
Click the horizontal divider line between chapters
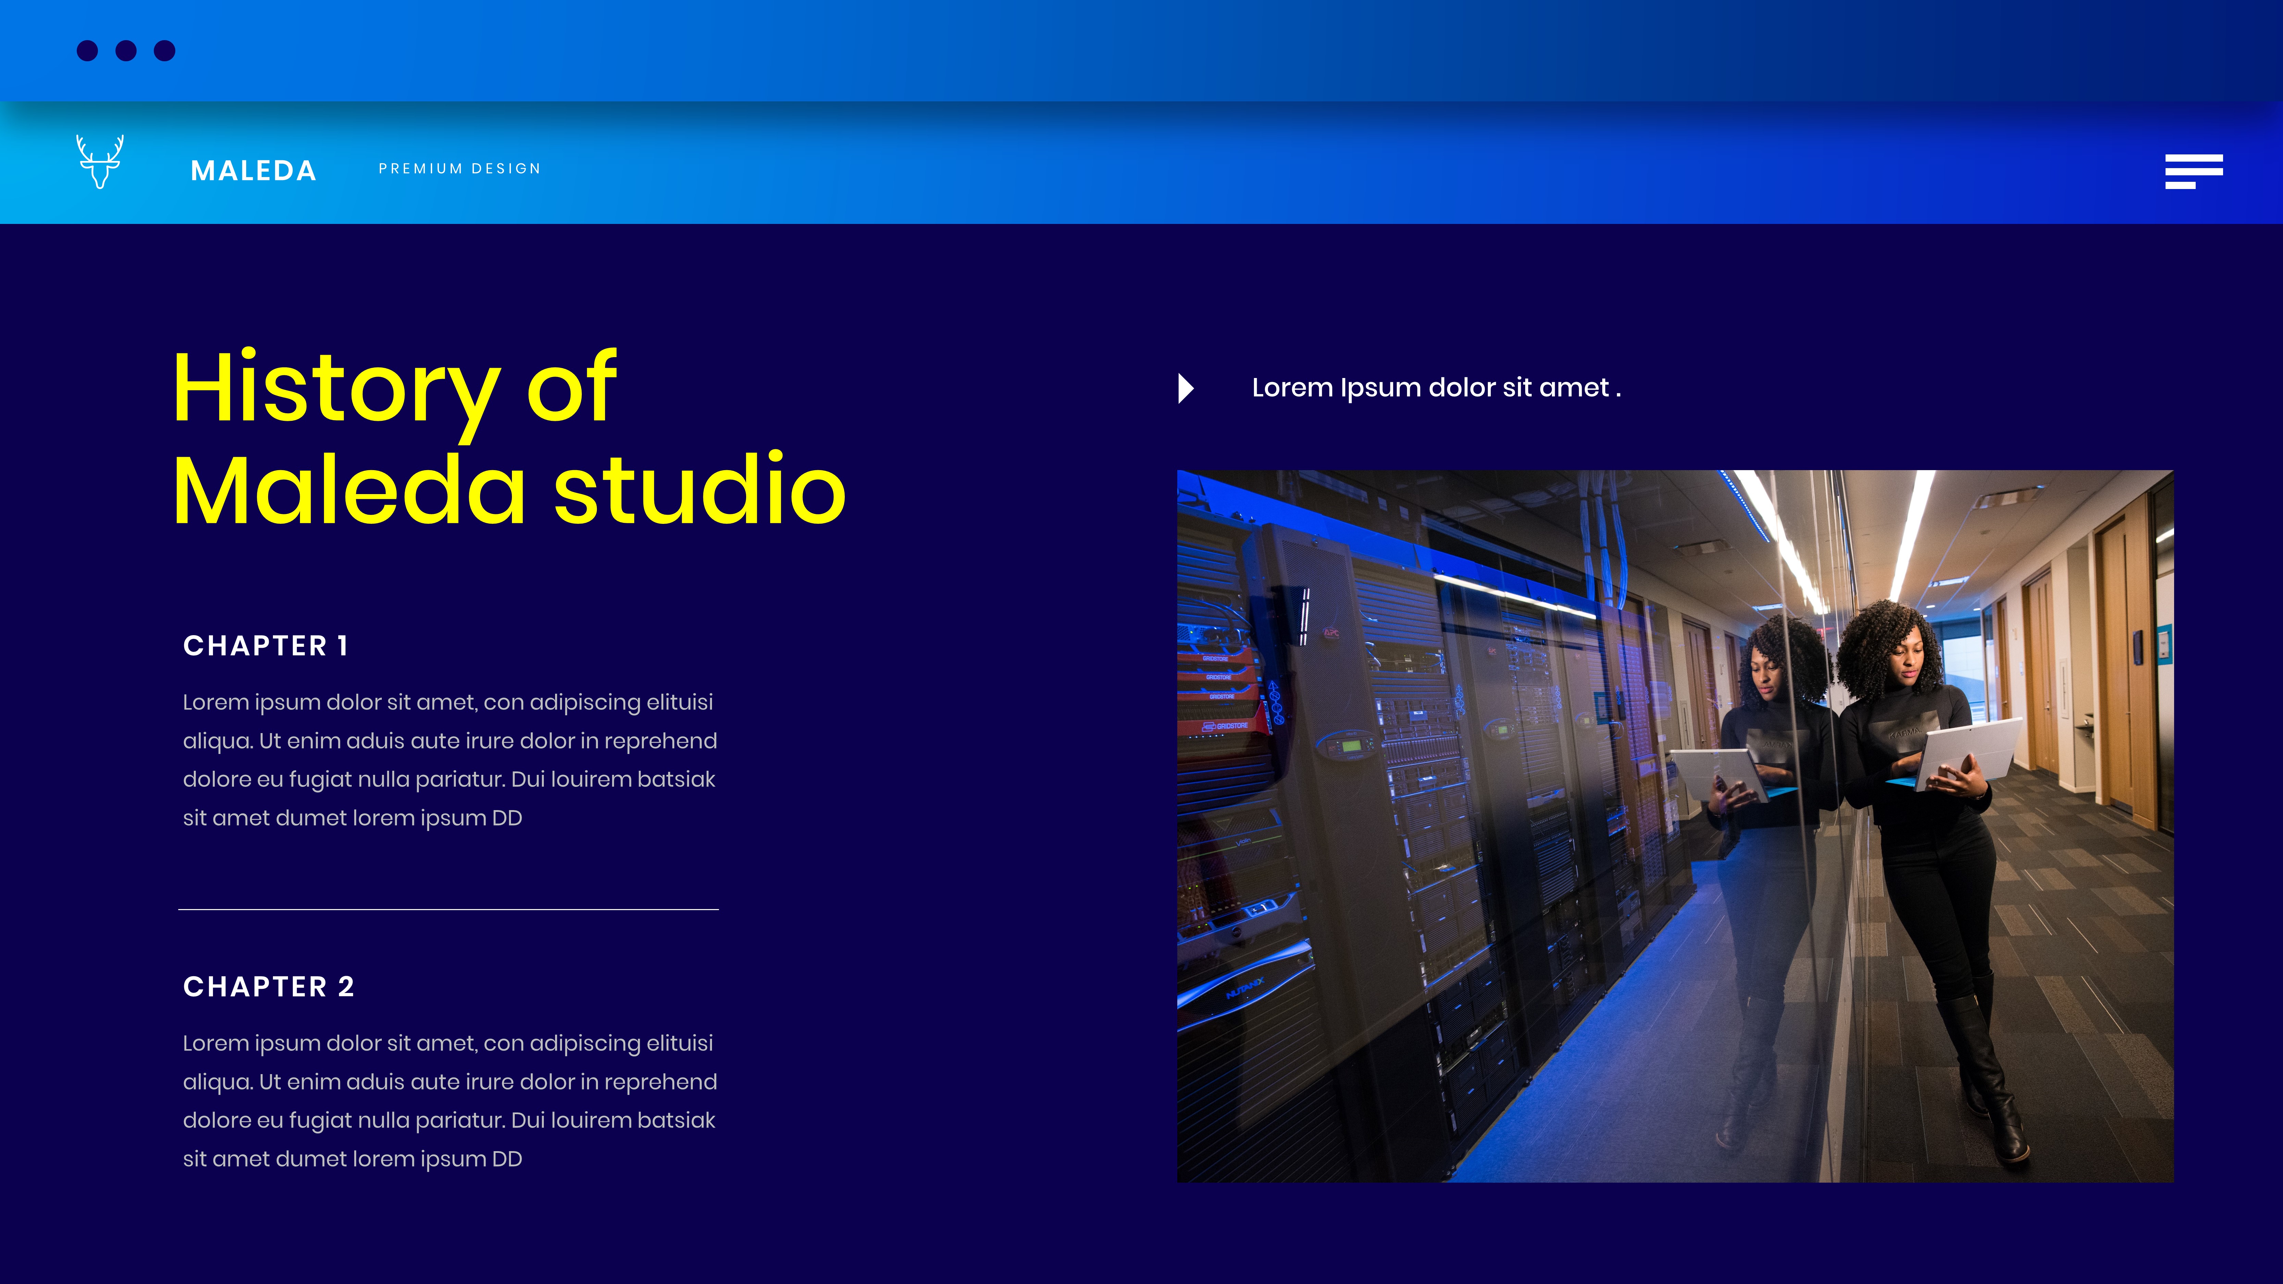[449, 909]
